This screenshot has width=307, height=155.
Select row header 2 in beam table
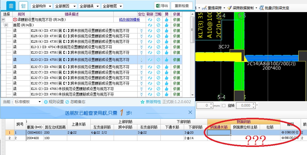(10, 138)
